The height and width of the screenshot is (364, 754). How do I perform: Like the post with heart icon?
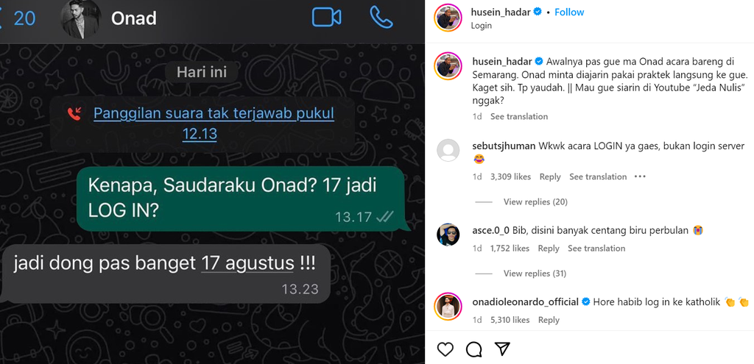click(445, 349)
